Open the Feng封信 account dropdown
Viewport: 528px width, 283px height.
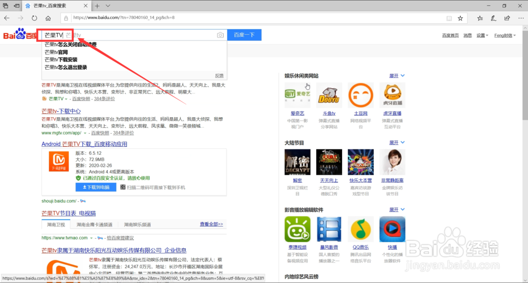click(x=505, y=35)
